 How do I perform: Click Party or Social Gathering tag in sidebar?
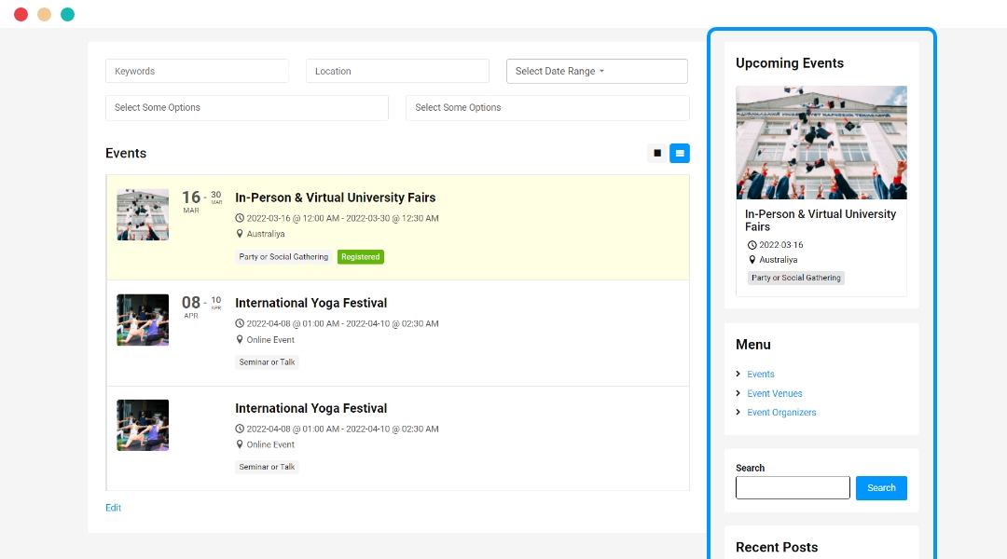[x=795, y=278]
